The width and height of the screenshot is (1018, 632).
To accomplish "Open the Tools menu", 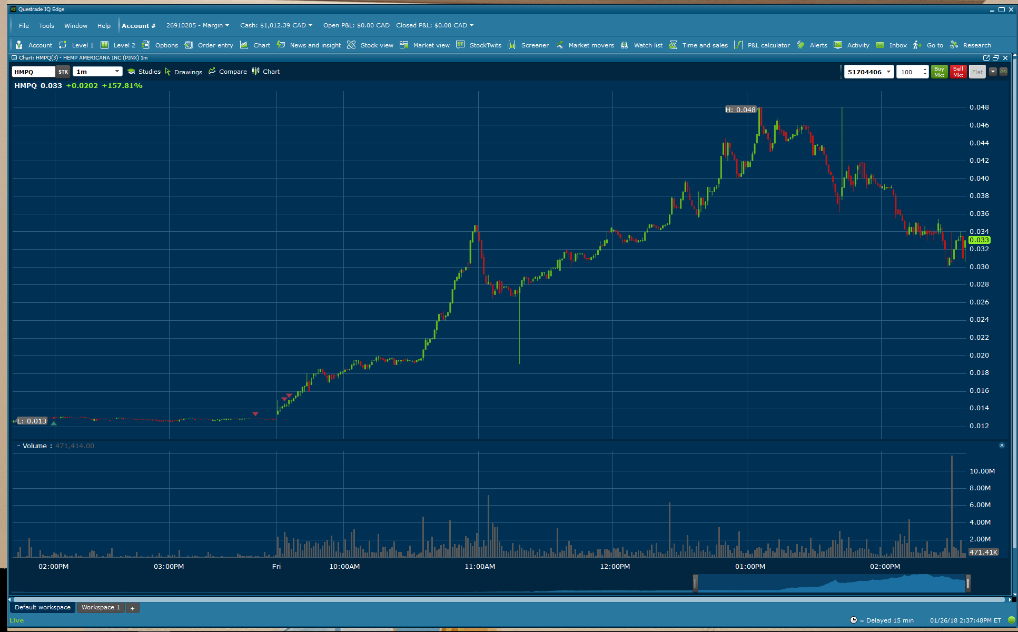I will 46,26.
